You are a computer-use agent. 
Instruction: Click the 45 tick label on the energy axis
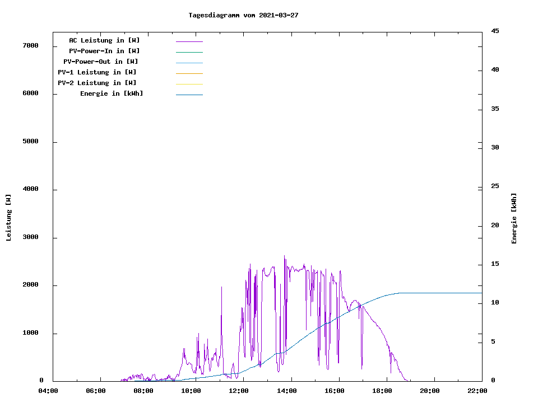coord(495,31)
